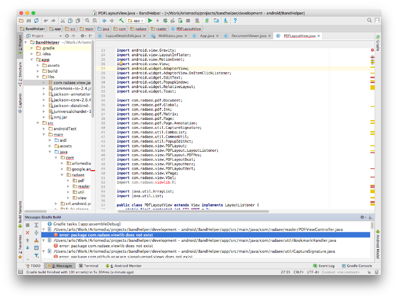Click the Make Project hammer icon
Screen dimensions: 398x299
pos(121,20)
